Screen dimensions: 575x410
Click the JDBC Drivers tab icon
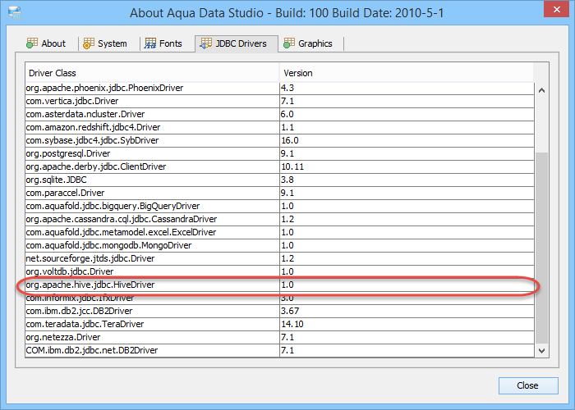pyautogui.click(x=205, y=43)
